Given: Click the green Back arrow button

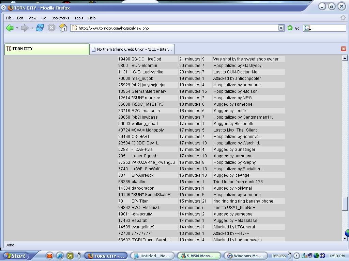Looking at the screenshot, I should [x=10, y=28].
